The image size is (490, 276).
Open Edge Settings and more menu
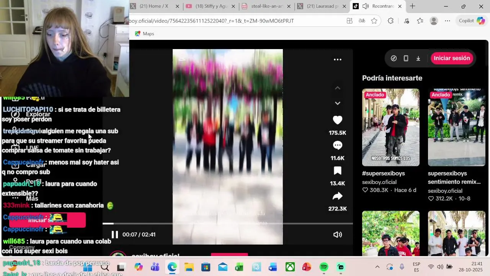[x=448, y=21]
